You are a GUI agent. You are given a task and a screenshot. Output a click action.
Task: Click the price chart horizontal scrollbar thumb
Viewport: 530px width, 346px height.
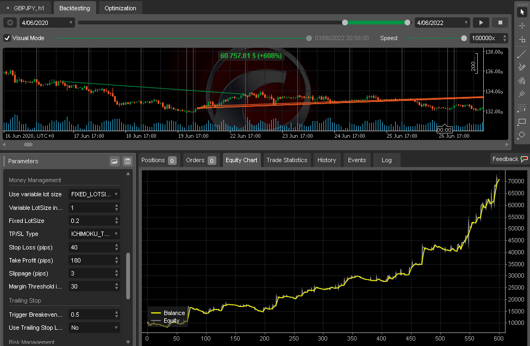(x=28, y=144)
